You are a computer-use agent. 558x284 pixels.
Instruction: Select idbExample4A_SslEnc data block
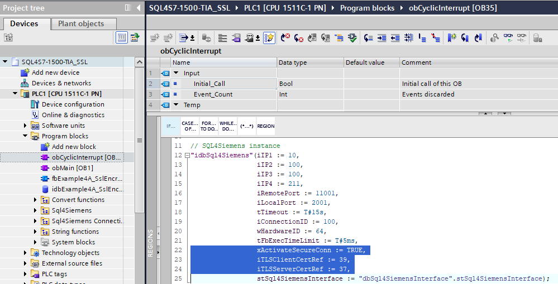point(87,189)
